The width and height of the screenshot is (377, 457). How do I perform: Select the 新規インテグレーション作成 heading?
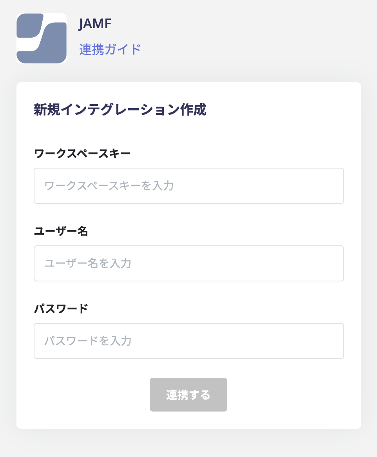(120, 110)
